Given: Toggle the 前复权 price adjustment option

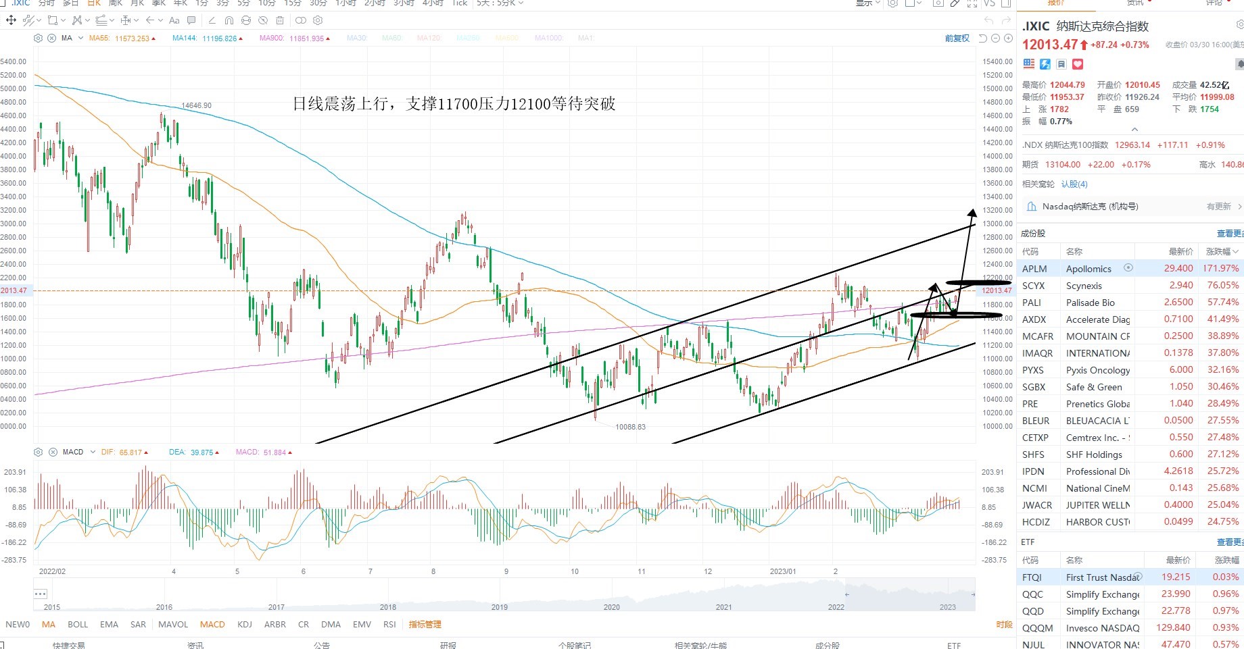Looking at the screenshot, I should pos(957,38).
